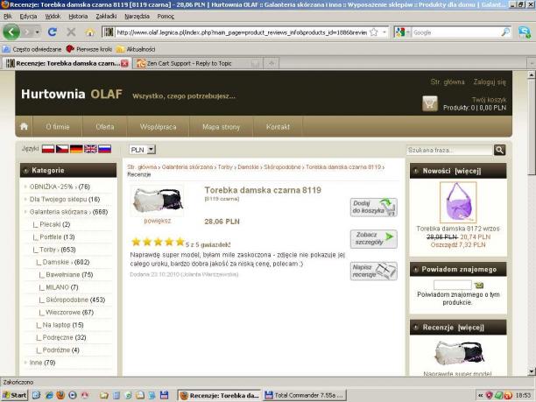Open the address bar history dropdown arrow
536x402 pixels.
click(384, 32)
